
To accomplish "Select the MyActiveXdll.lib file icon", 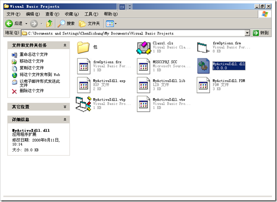I will pyautogui.click(x=144, y=85).
